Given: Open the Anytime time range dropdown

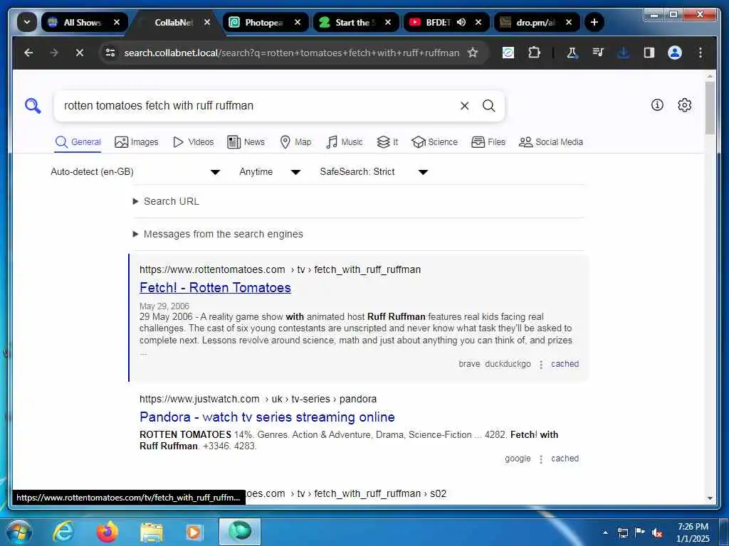Looking at the screenshot, I should pyautogui.click(x=270, y=172).
